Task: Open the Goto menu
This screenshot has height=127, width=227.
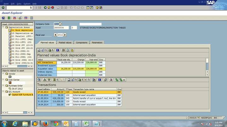Action: click(x=19, y=4)
